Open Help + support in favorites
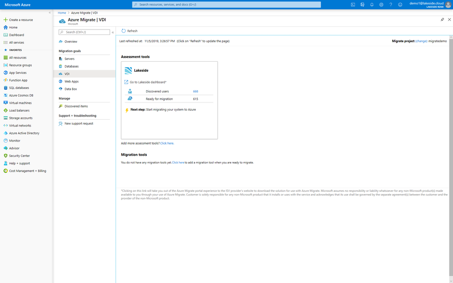453x283 pixels. tap(19, 163)
